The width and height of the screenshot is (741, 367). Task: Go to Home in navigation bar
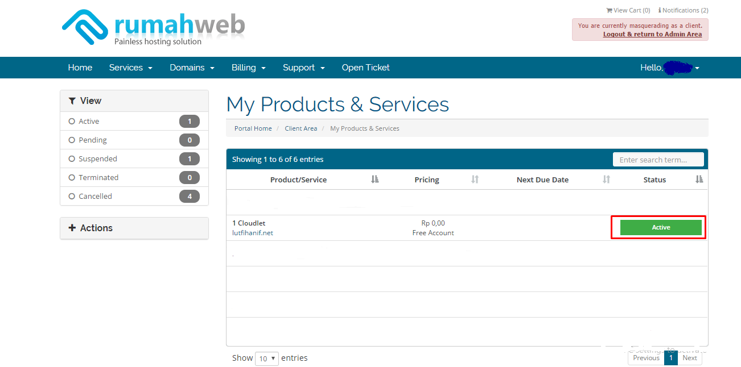(80, 68)
